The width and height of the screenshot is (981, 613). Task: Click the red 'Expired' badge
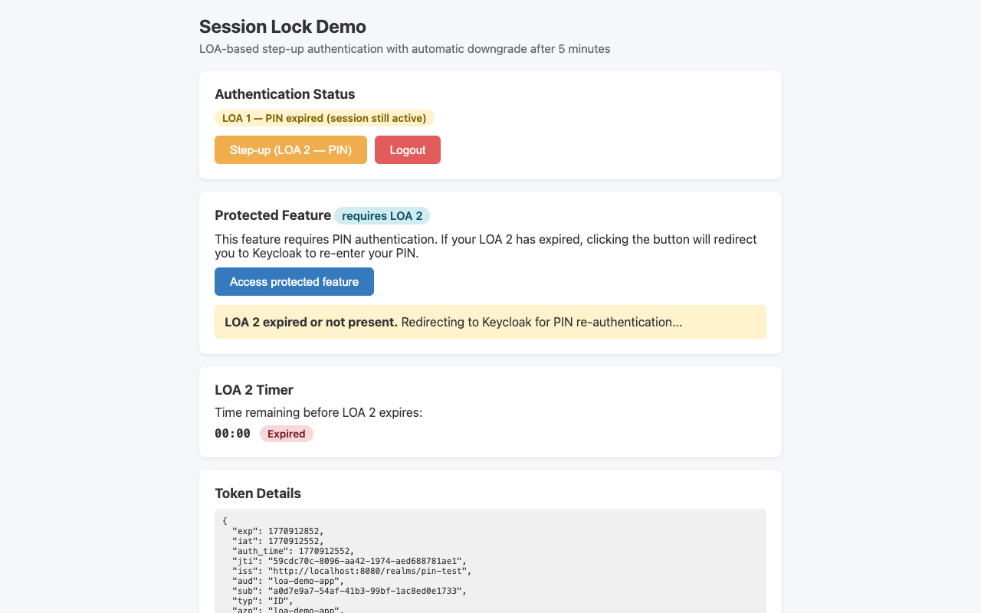286,434
